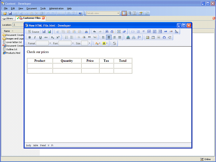Screen dimensions: 216x162
Task: Select the thead element in path bar
Action: coord(43,145)
